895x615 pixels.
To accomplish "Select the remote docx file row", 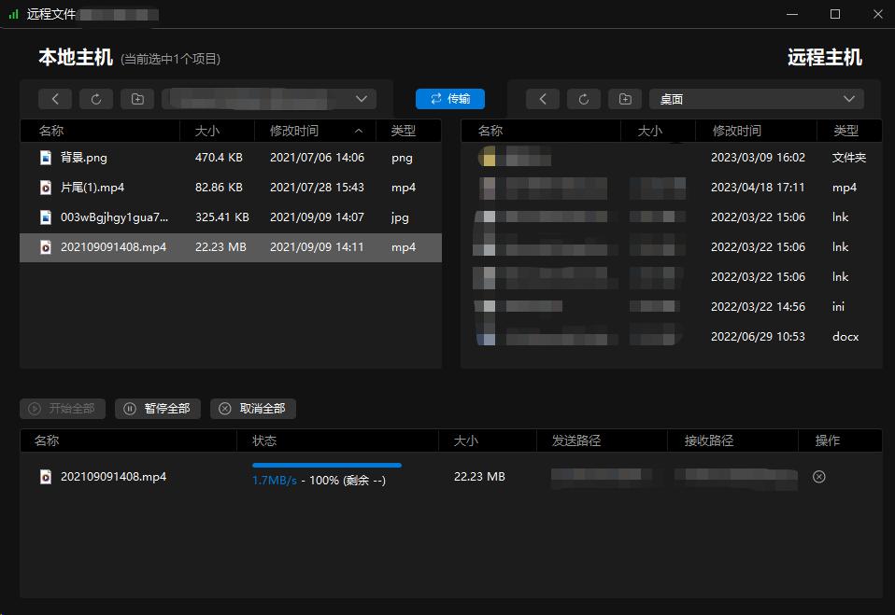I will pyautogui.click(x=671, y=337).
